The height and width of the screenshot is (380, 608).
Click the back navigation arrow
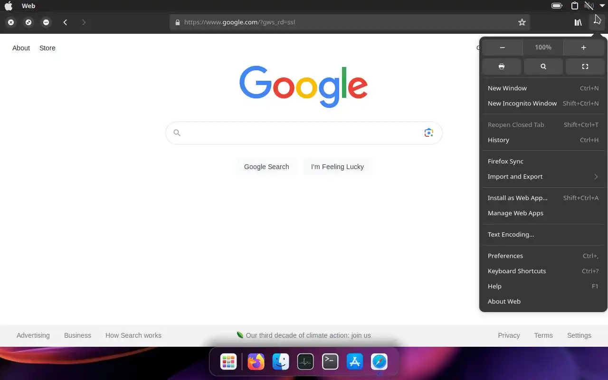tap(65, 22)
